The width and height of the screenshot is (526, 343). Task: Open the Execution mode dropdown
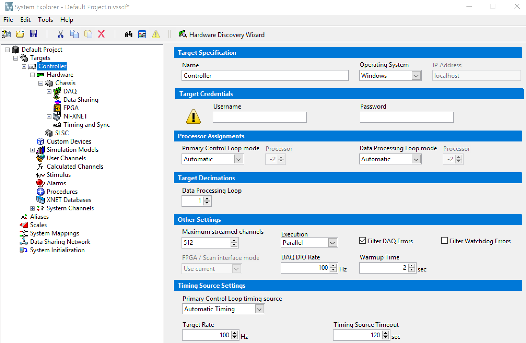(332, 243)
